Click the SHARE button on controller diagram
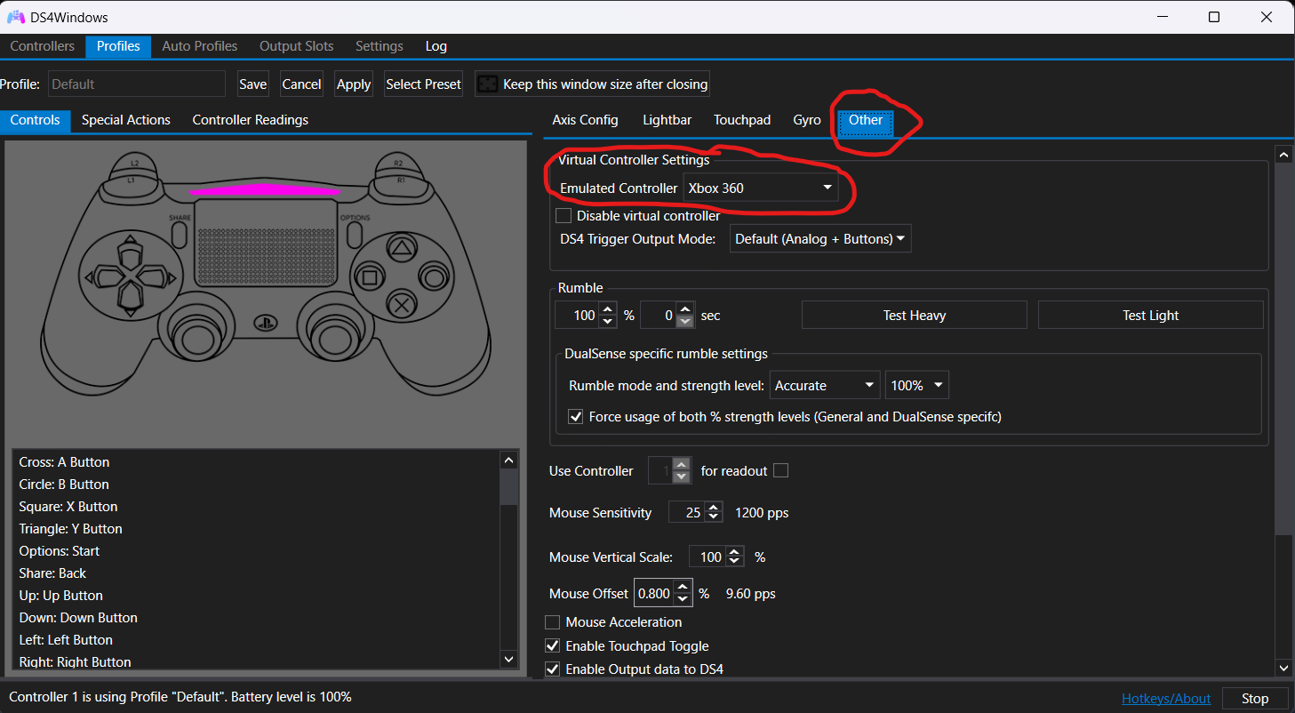The height and width of the screenshot is (713, 1295). [180, 234]
